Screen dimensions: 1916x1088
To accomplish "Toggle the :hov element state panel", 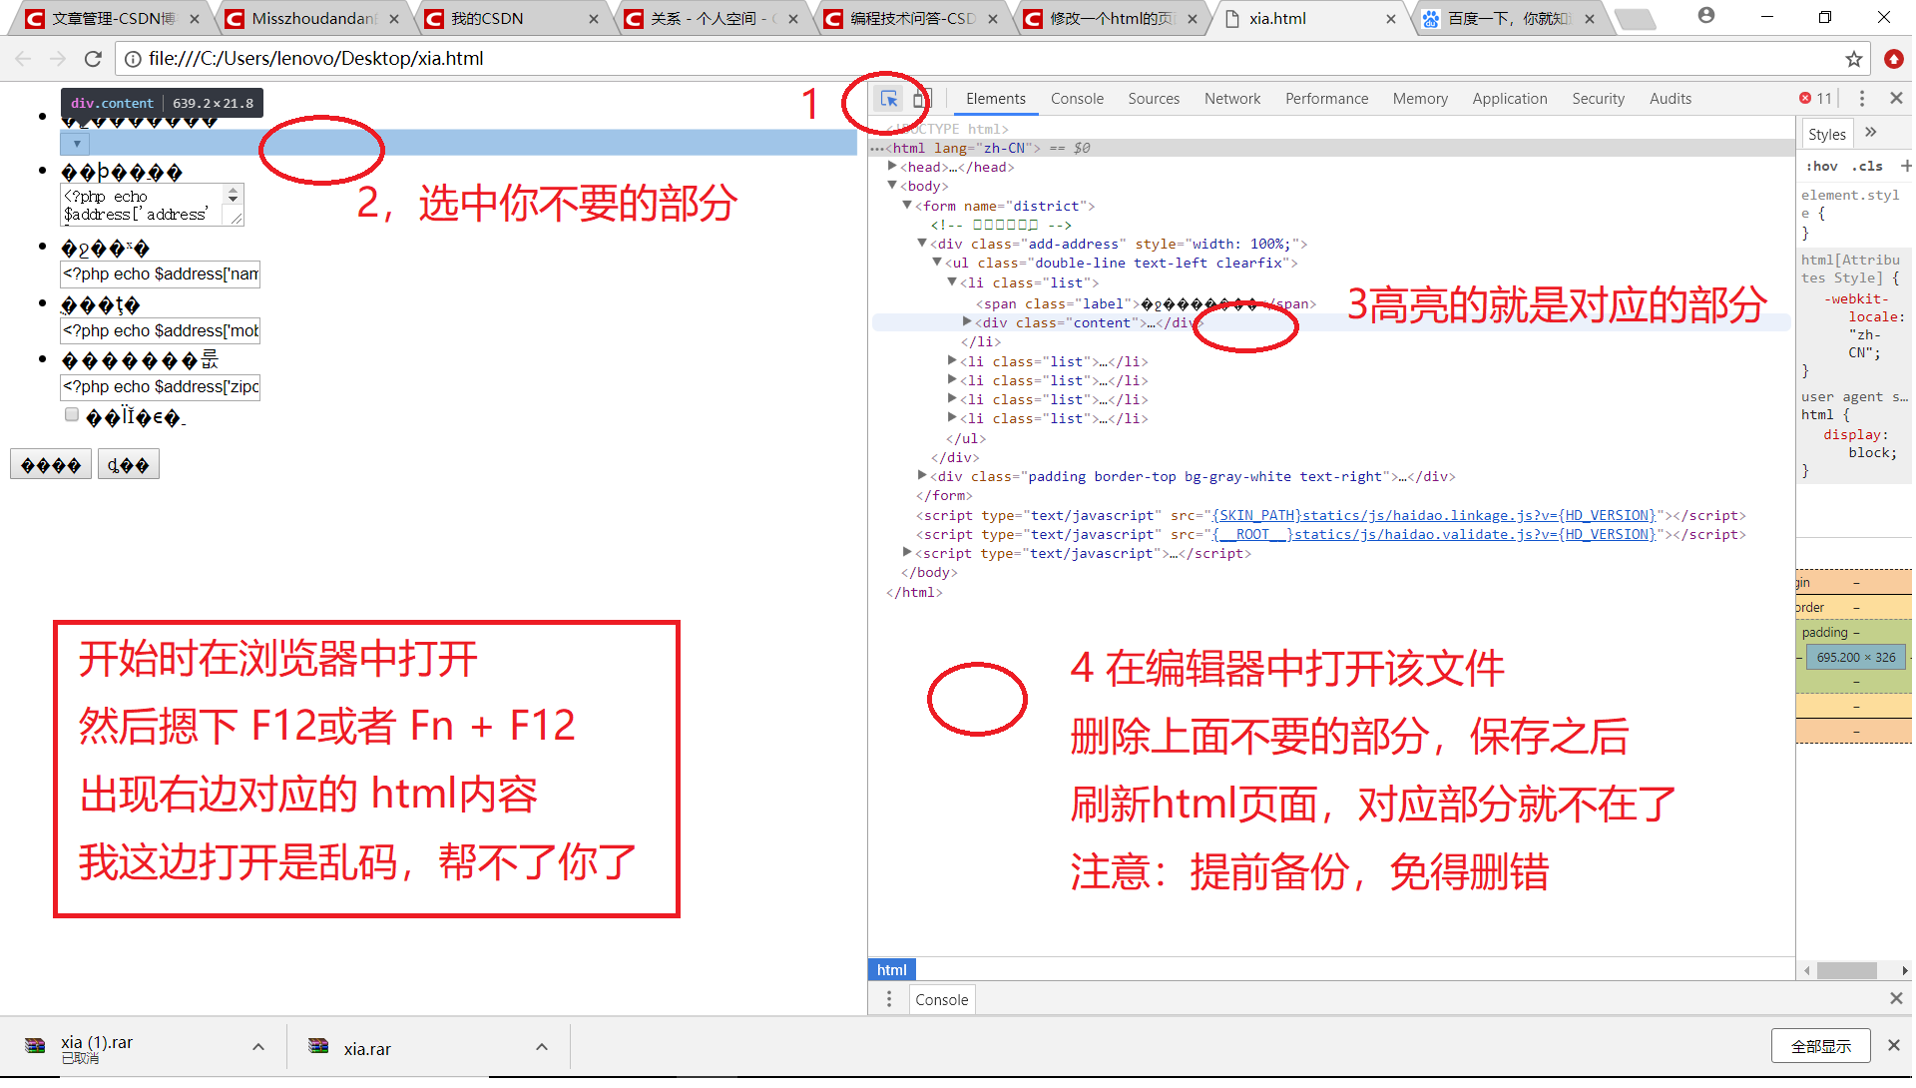I will [1821, 167].
